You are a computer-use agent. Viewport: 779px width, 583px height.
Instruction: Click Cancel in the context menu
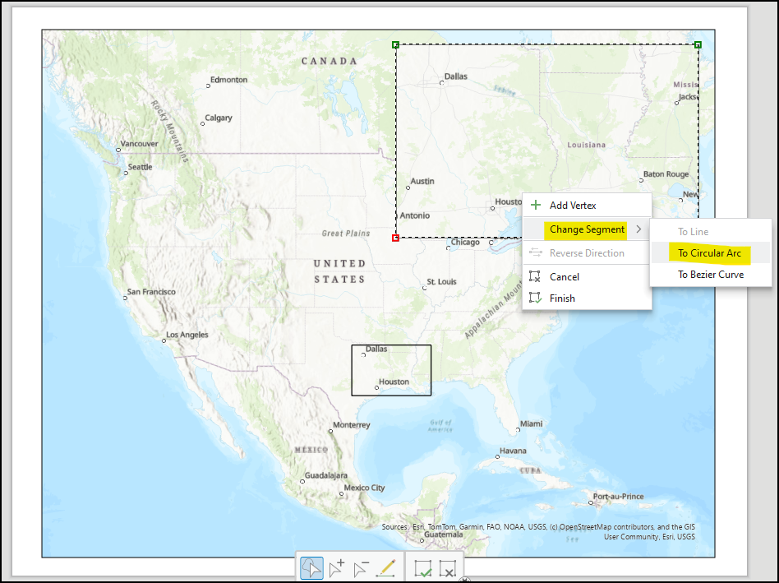click(x=563, y=276)
